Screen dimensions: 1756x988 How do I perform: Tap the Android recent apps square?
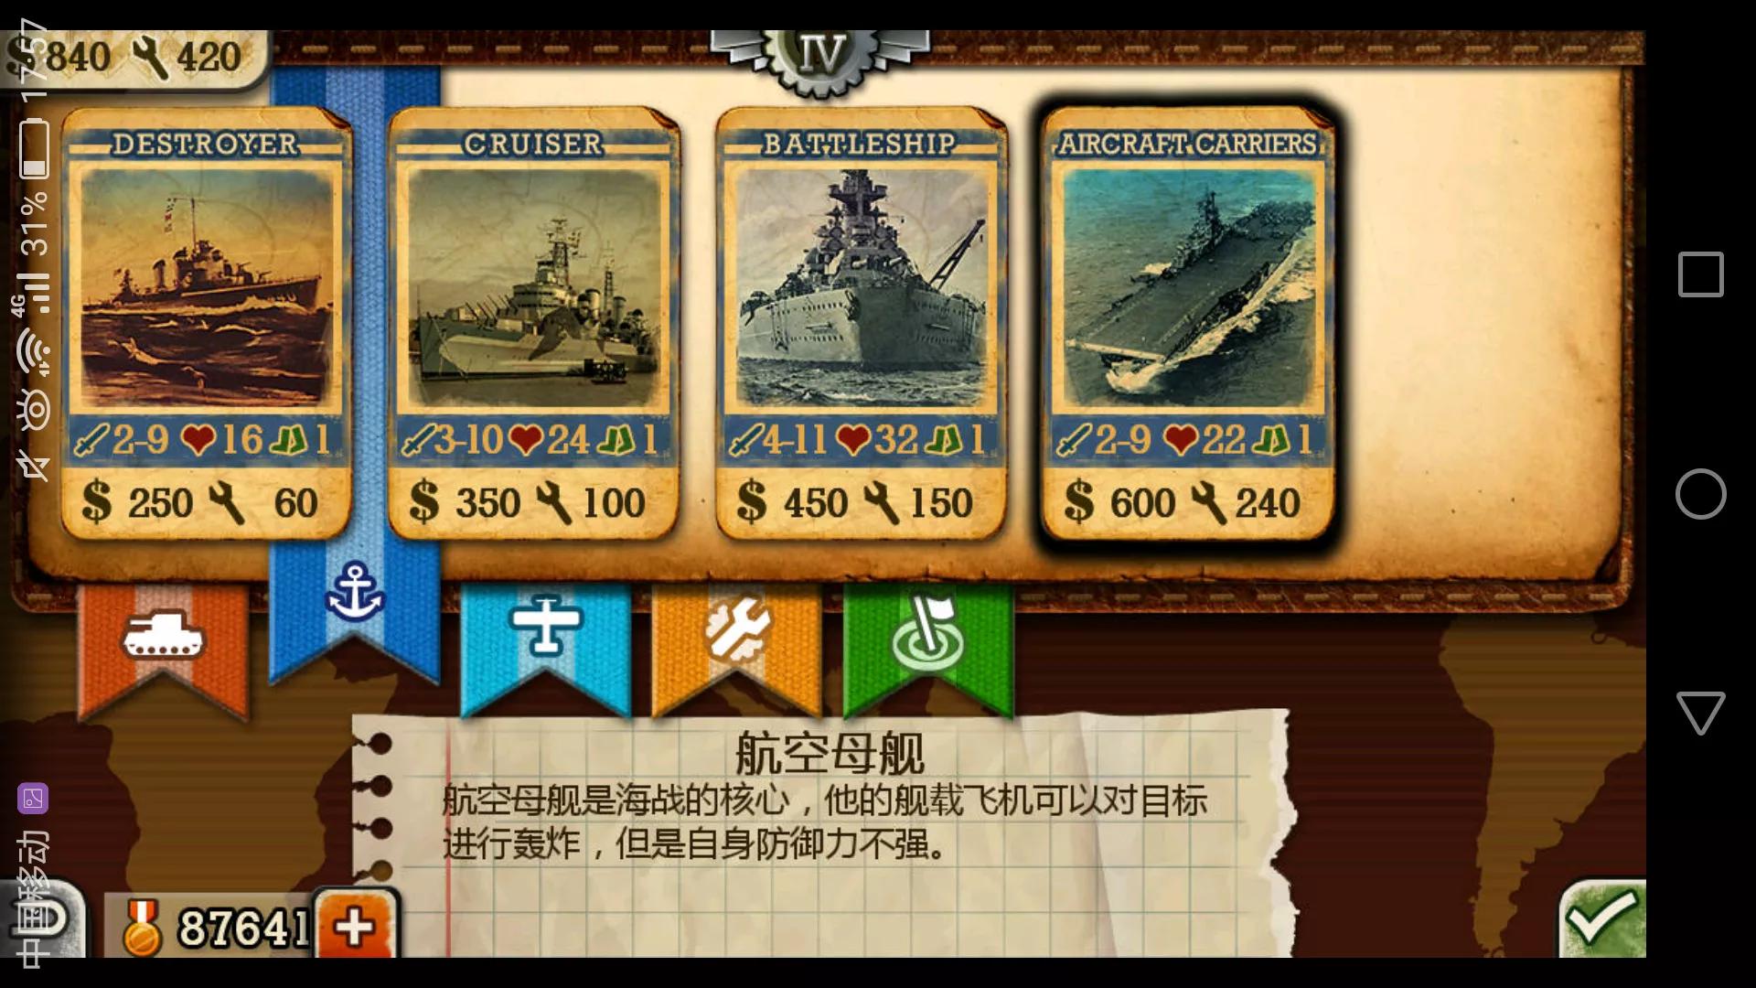(x=1700, y=274)
